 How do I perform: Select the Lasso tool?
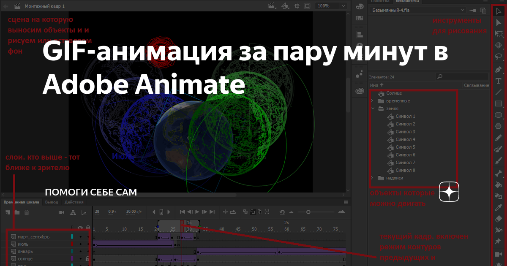[x=498, y=57]
